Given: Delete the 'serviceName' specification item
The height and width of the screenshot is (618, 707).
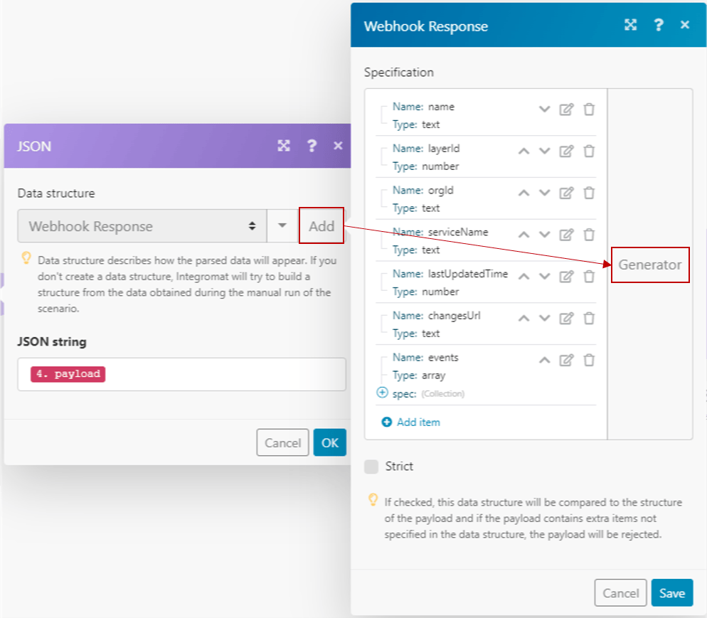Looking at the screenshot, I should click(x=589, y=235).
